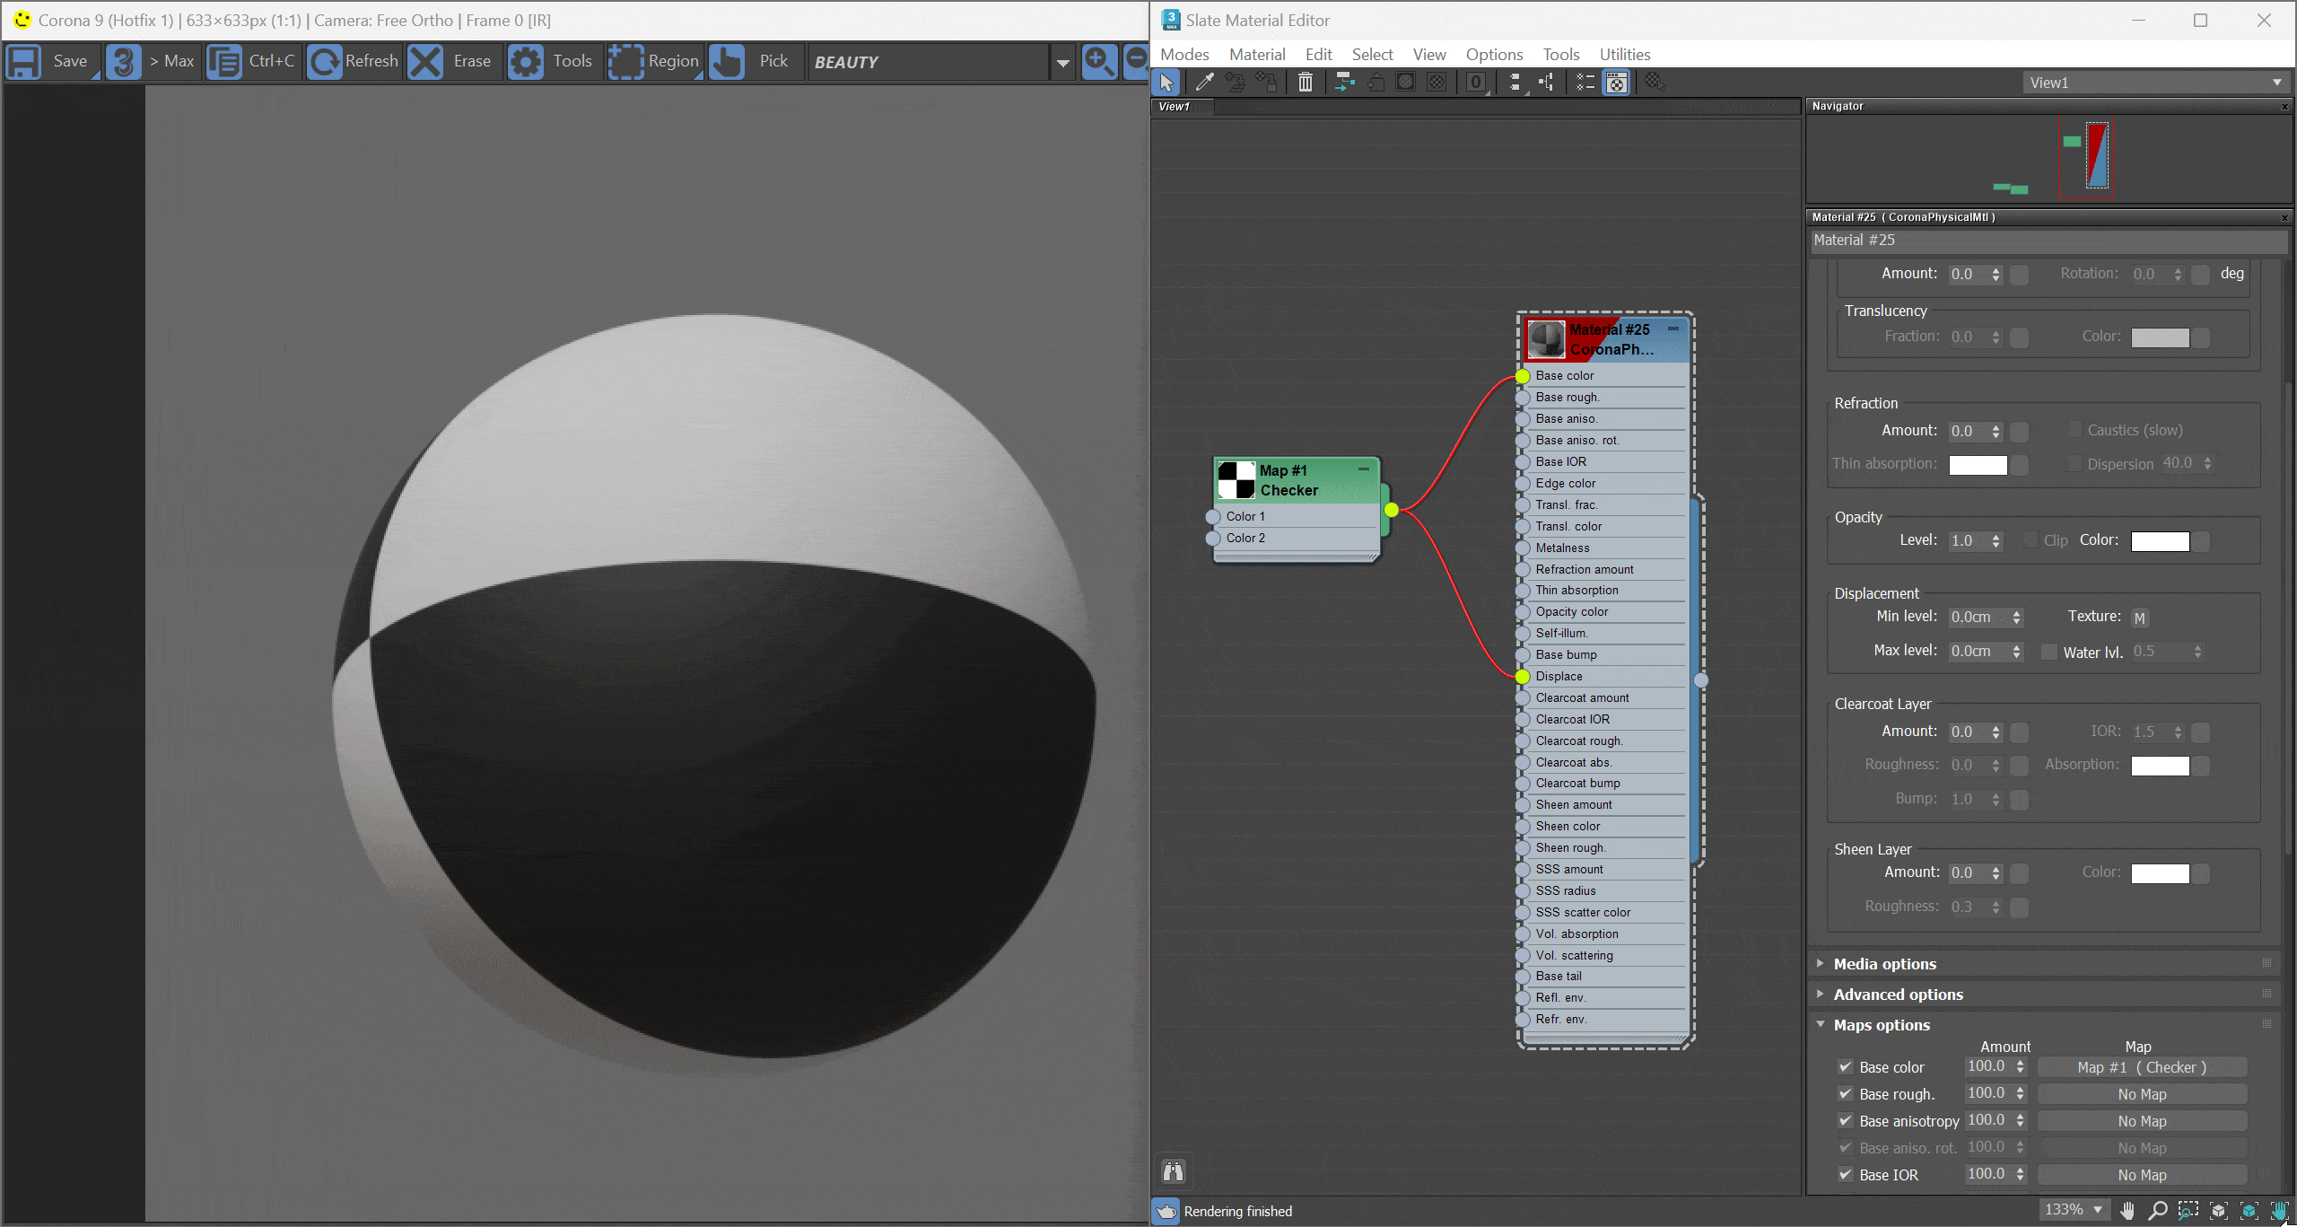Enable Dispersion checkbox
Screen dimensions: 2297x1227
[2074, 463]
